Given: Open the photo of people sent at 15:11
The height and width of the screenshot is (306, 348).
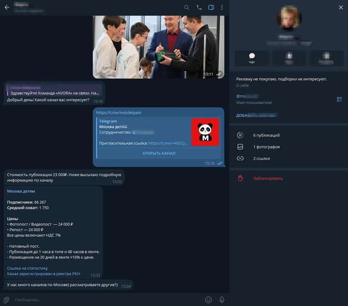Looking at the screenshot, I should pos(159,47).
